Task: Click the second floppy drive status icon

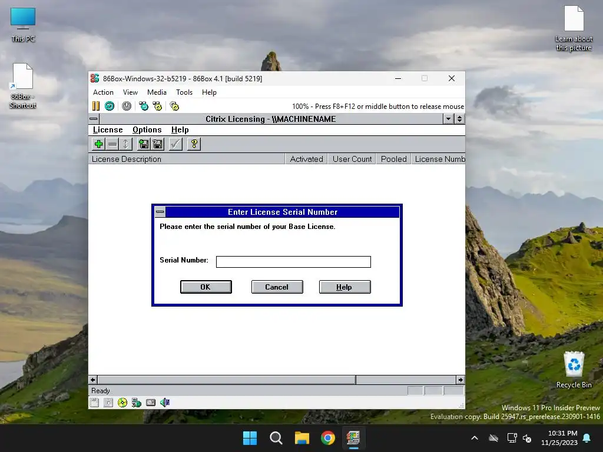Action: [x=108, y=403]
